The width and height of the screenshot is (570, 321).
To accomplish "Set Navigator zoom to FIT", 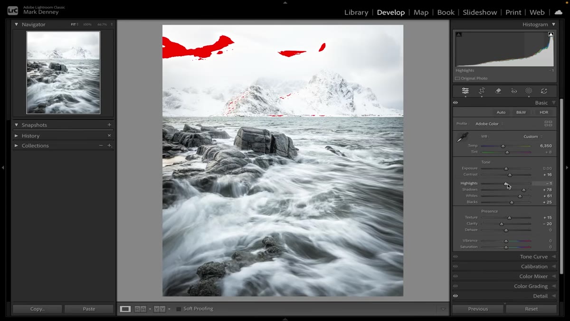I will coord(74,24).
